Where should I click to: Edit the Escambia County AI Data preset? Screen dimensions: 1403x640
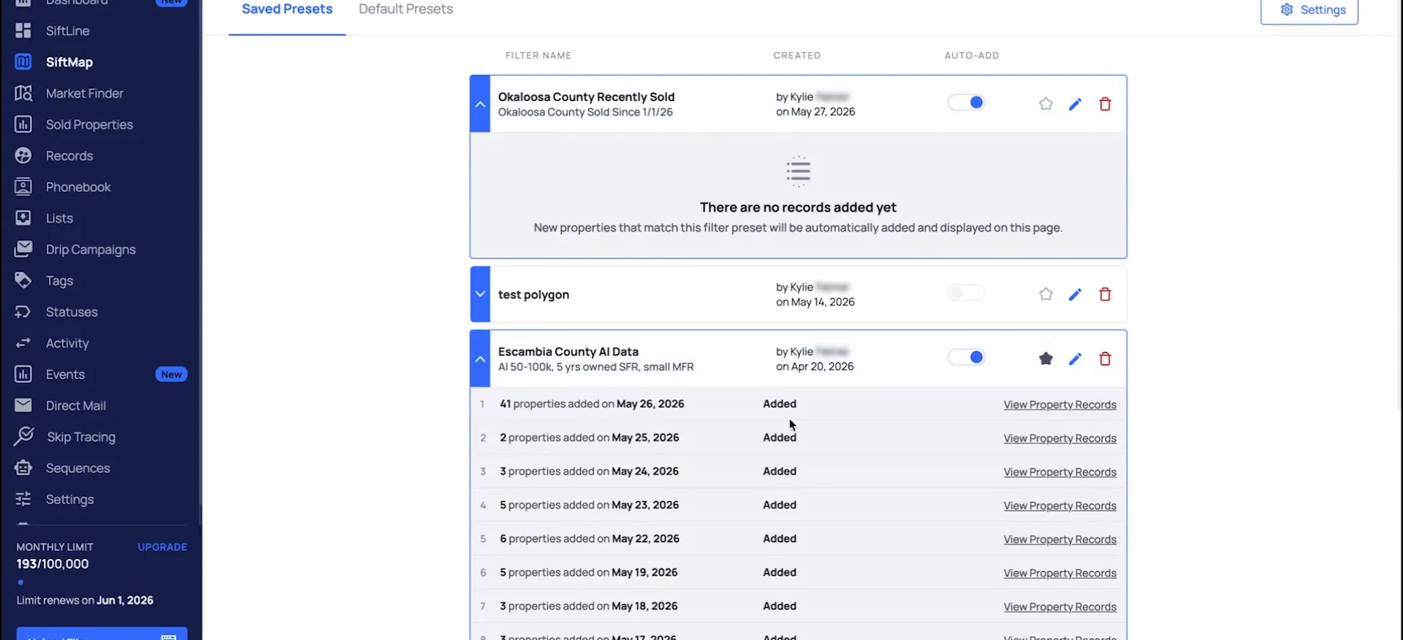click(1075, 359)
